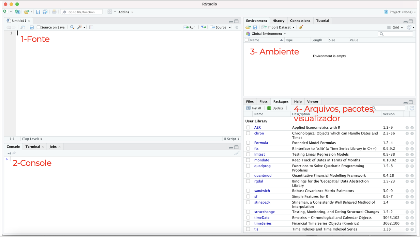
Task: Switch to the Terminal tab
Action: tap(33, 147)
